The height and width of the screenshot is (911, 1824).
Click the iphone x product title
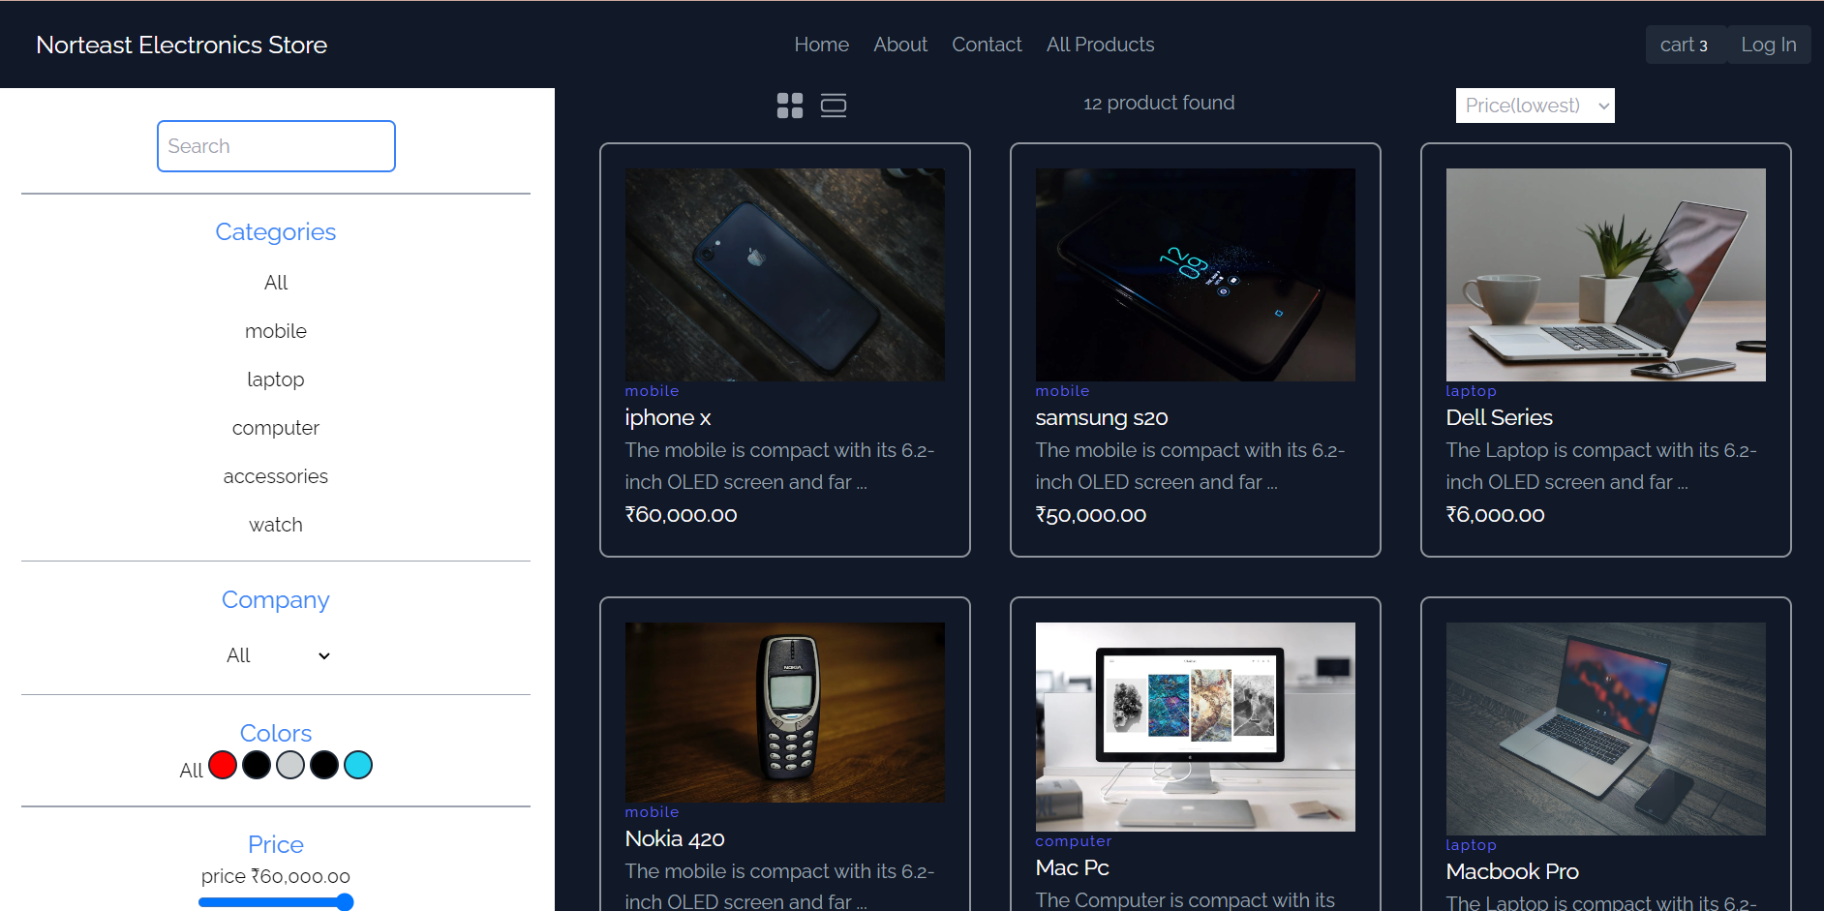point(668,417)
